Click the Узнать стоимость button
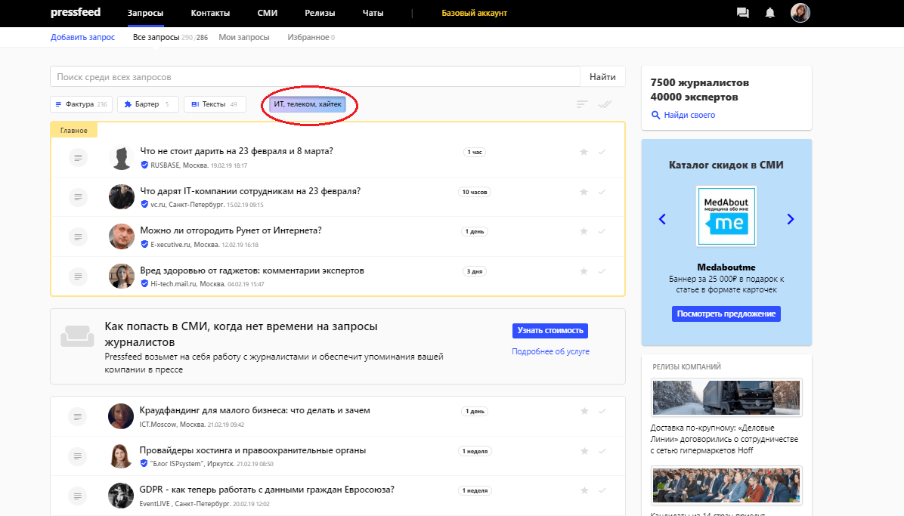This screenshot has height=516, width=904. (x=550, y=331)
